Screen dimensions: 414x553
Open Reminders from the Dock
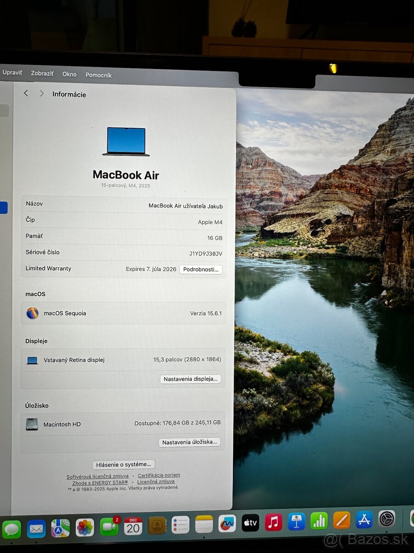point(179,524)
